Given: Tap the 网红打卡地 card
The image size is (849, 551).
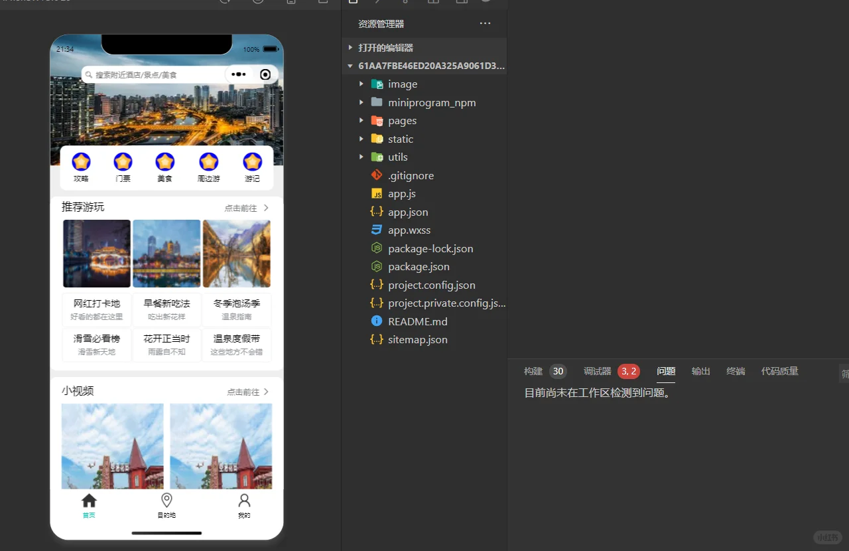Looking at the screenshot, I should click(97, 310).
